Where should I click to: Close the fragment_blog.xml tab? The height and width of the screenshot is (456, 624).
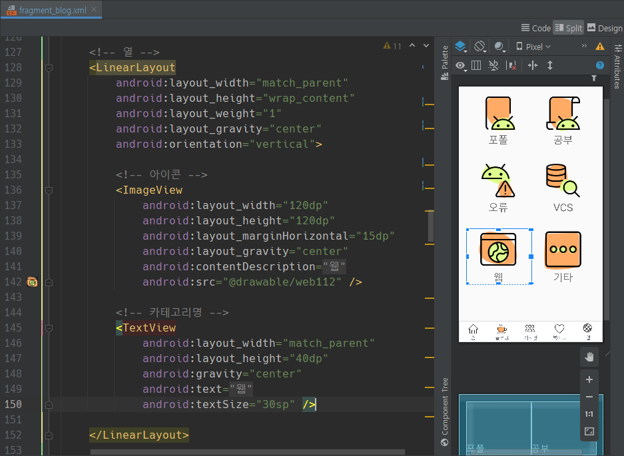[x=94, y=9]
